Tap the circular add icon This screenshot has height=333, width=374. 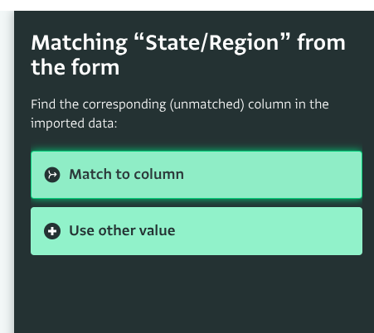[52, 231]
